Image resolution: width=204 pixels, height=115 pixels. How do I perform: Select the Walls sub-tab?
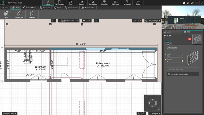pos(15,8)
